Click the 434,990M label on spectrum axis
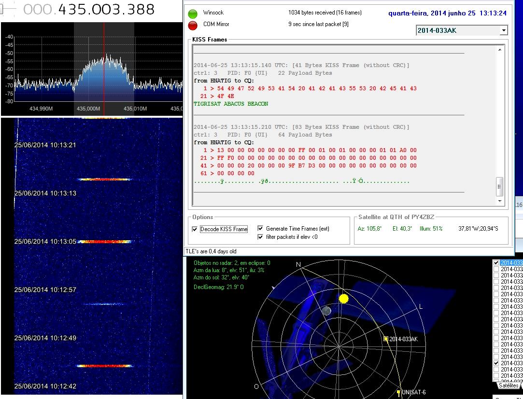The height and width of the screenshot is (399, 523). point(41,109)
